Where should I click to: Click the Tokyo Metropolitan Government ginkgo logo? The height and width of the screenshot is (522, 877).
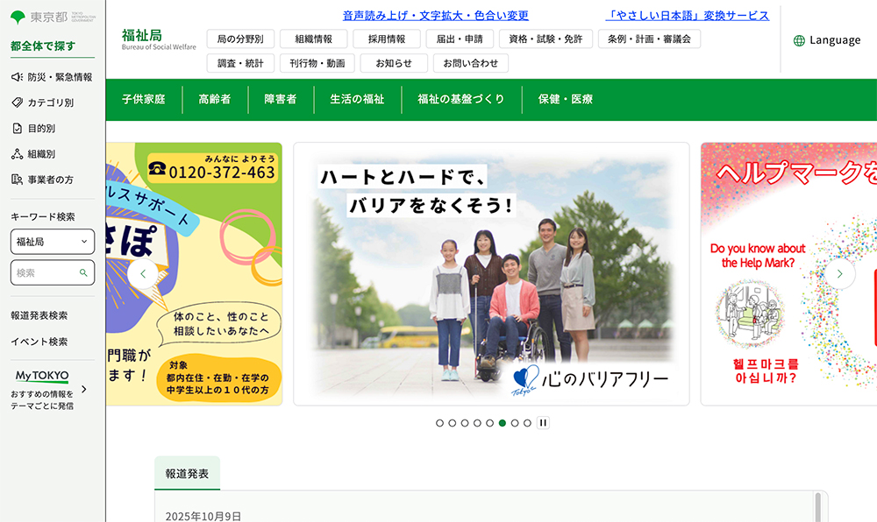(x=18, y=18)
